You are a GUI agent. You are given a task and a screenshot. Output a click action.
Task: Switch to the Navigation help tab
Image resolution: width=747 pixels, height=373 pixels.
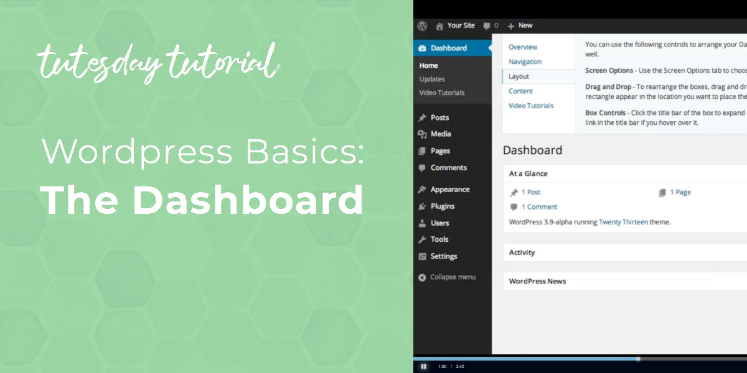tap(525, 62)
